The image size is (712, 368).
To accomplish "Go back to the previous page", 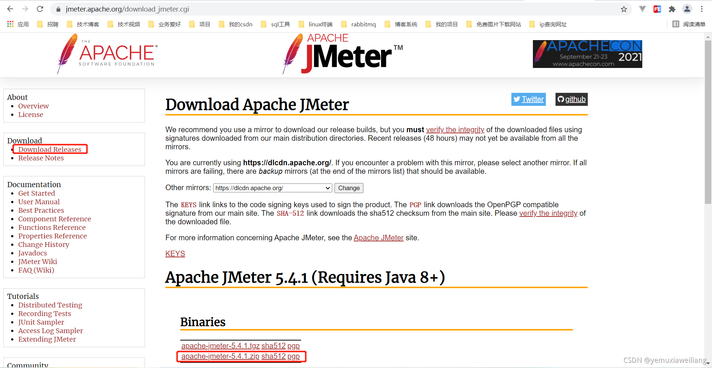I will point(10,9).
